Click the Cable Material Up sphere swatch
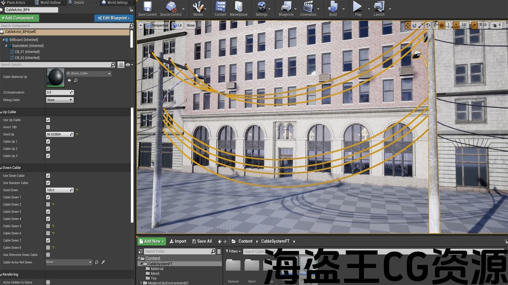The image size is (508, 285). 56,77
